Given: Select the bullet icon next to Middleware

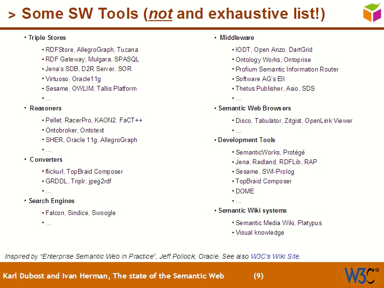Looking at the screenshot, I should [x=215, y=37].
